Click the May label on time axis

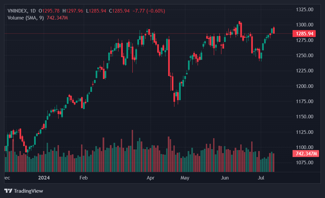pos(185,178)
